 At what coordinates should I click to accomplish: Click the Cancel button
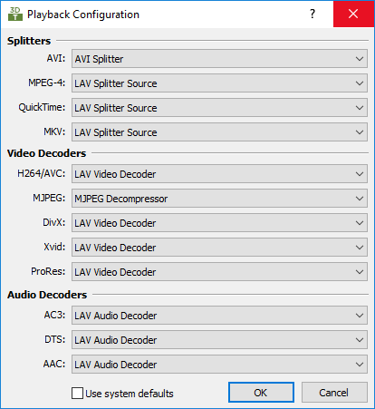[334, 393]
